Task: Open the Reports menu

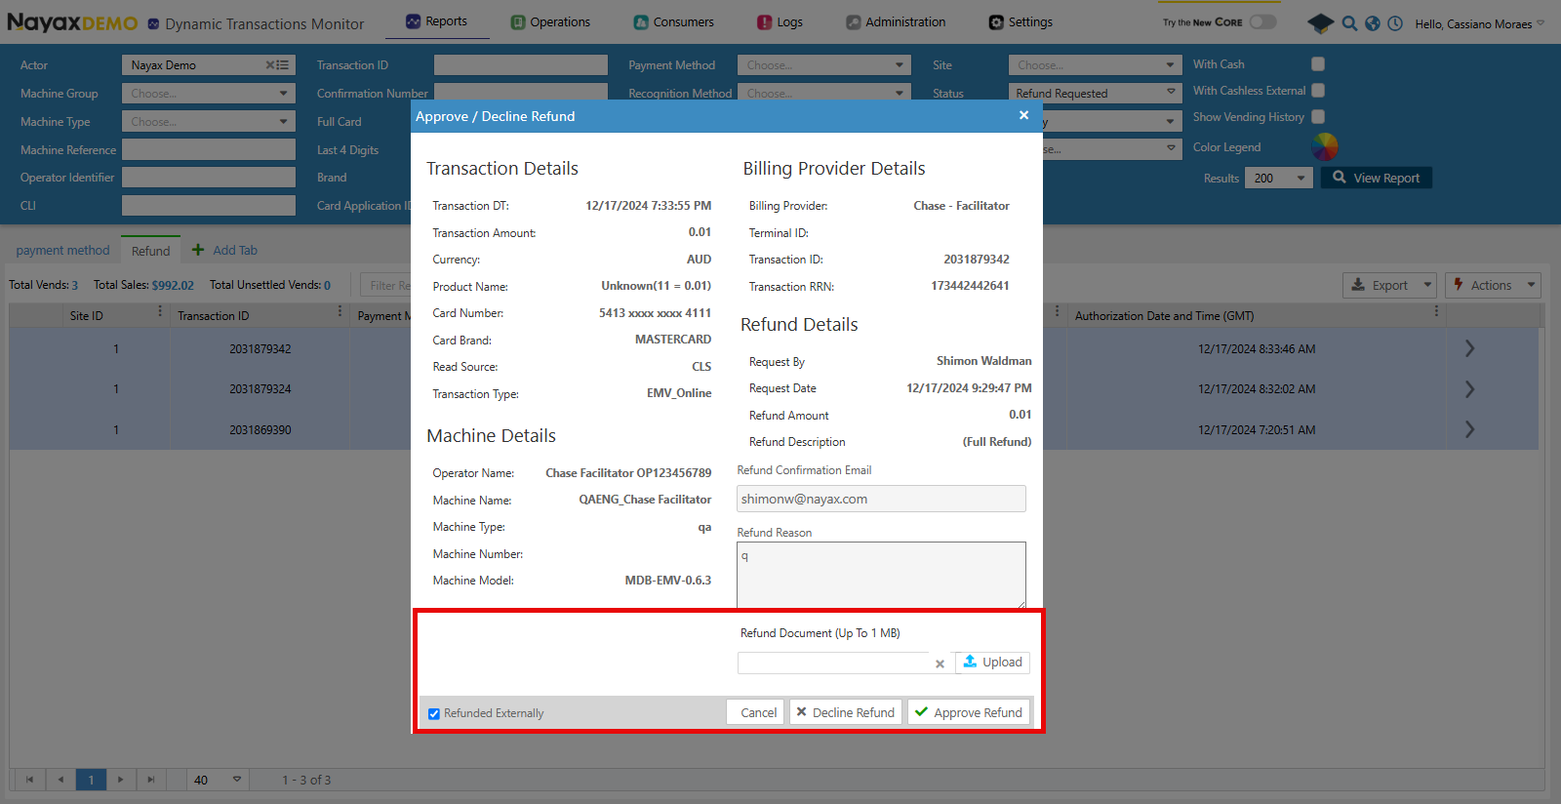Action: [437, 21]
